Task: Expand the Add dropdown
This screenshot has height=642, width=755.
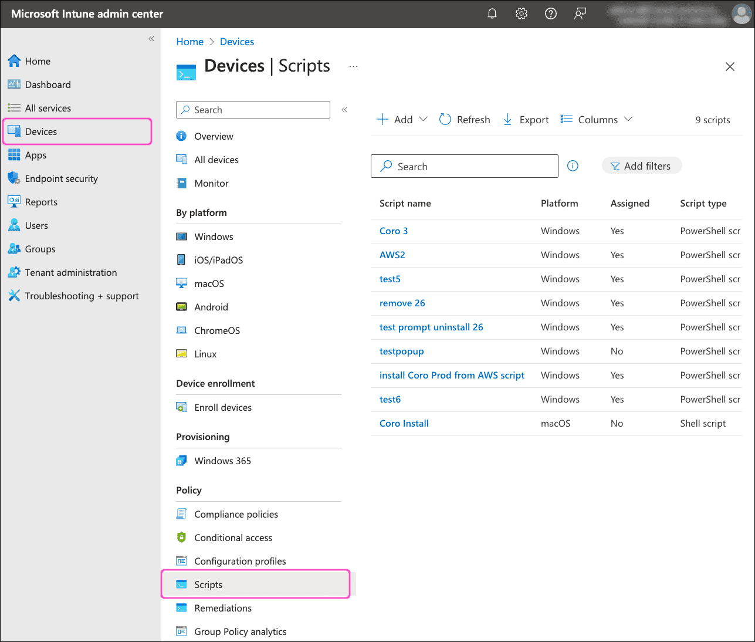Action: click(424, 119)
